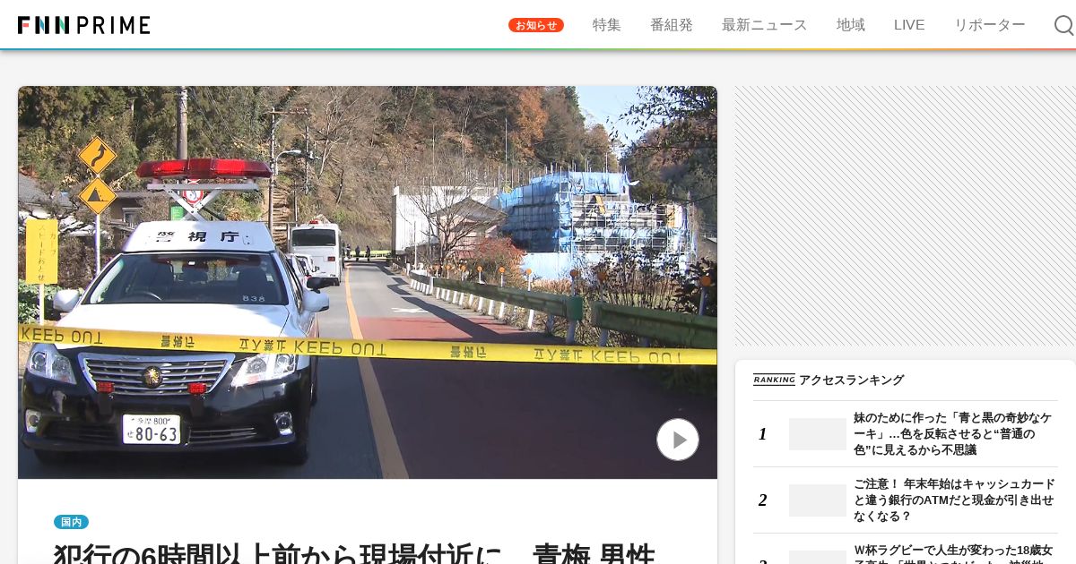Image resolution: width=1076 pixels, height=564 pixels.
Task: Click the hatched advertisement placeholder
Action: coord(906,216)
